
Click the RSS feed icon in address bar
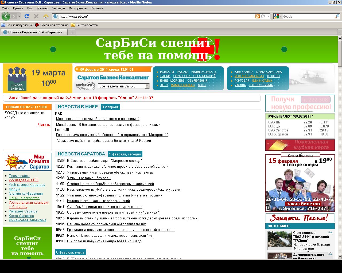point(258,16)
